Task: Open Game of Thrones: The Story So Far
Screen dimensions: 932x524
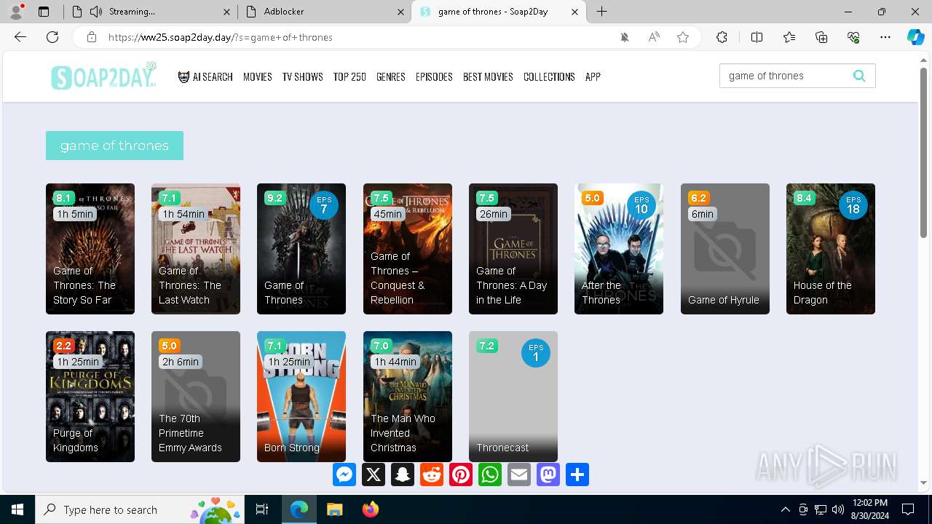Action: 90,249
